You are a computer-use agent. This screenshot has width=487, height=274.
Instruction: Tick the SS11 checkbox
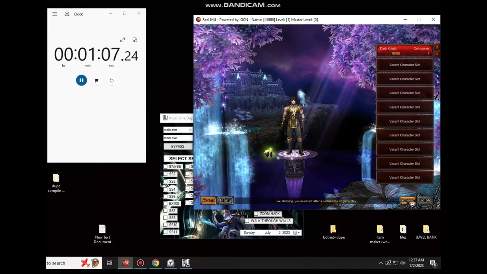[x=166, y=232]
